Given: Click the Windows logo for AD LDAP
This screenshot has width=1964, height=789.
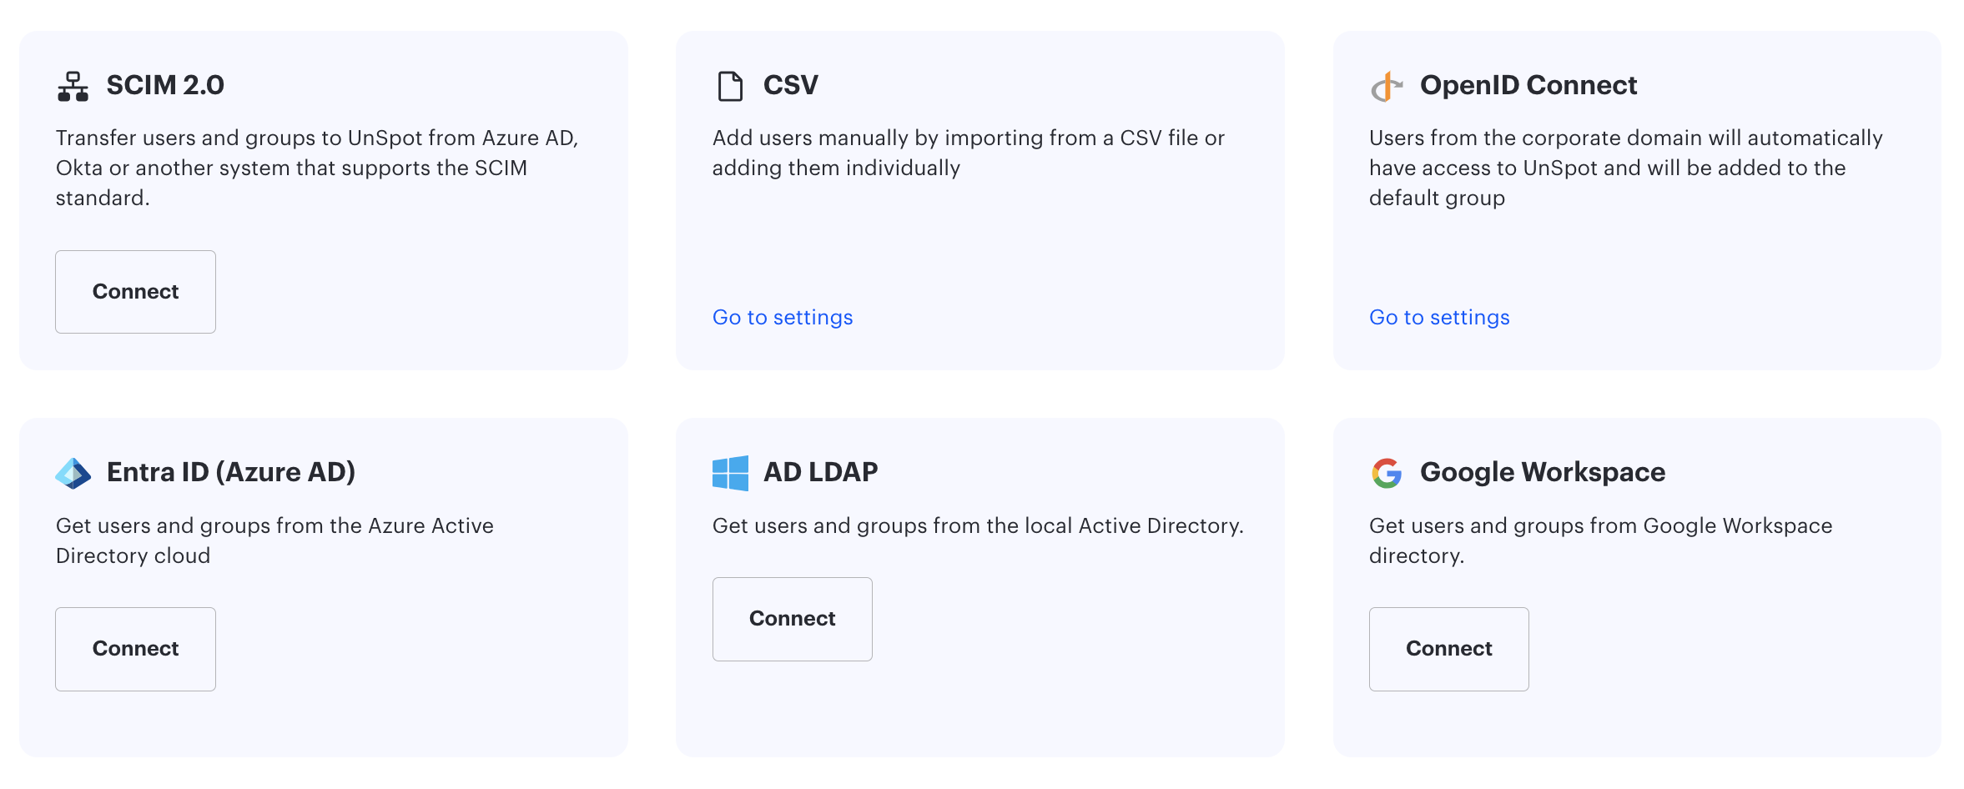Looking at the screenshot, I should (x=730, y=473).
